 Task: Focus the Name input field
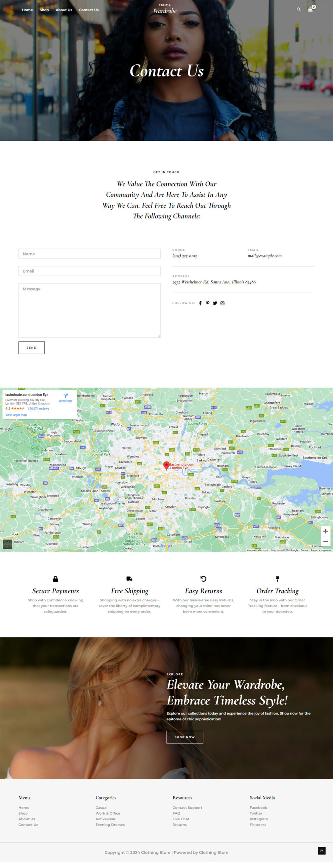(89, 254)
